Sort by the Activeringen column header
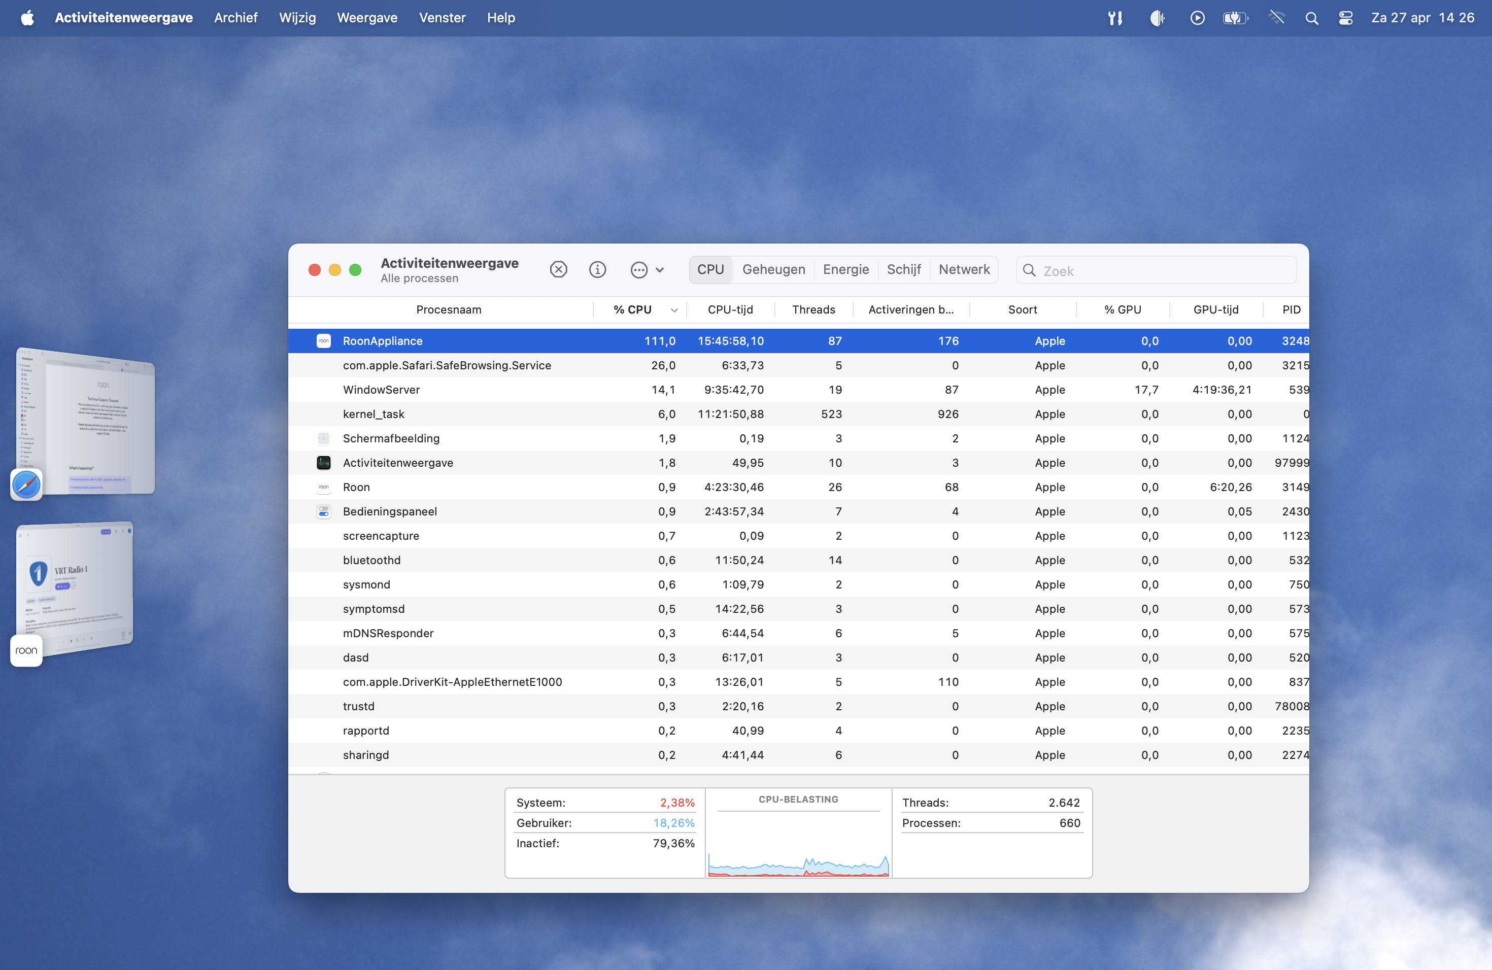Image resolution: width=1492 pixels, height=970 pixels. coord(911,309)
